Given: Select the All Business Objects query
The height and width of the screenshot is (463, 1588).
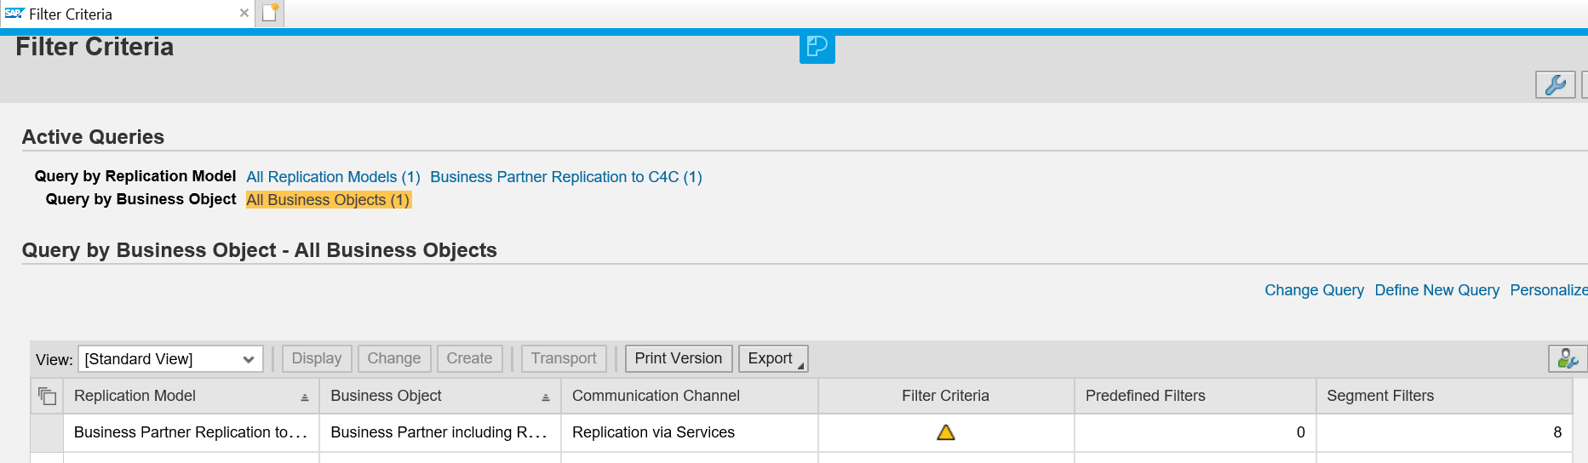Looking at the screenshot, I should tap(328, 200).
